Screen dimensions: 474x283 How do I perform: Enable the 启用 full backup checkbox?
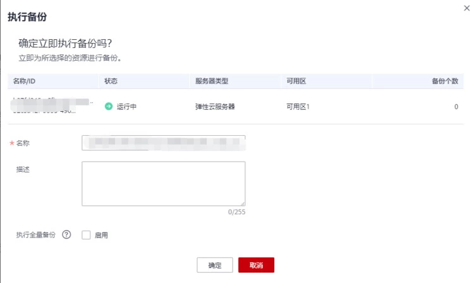coord(87,235)
